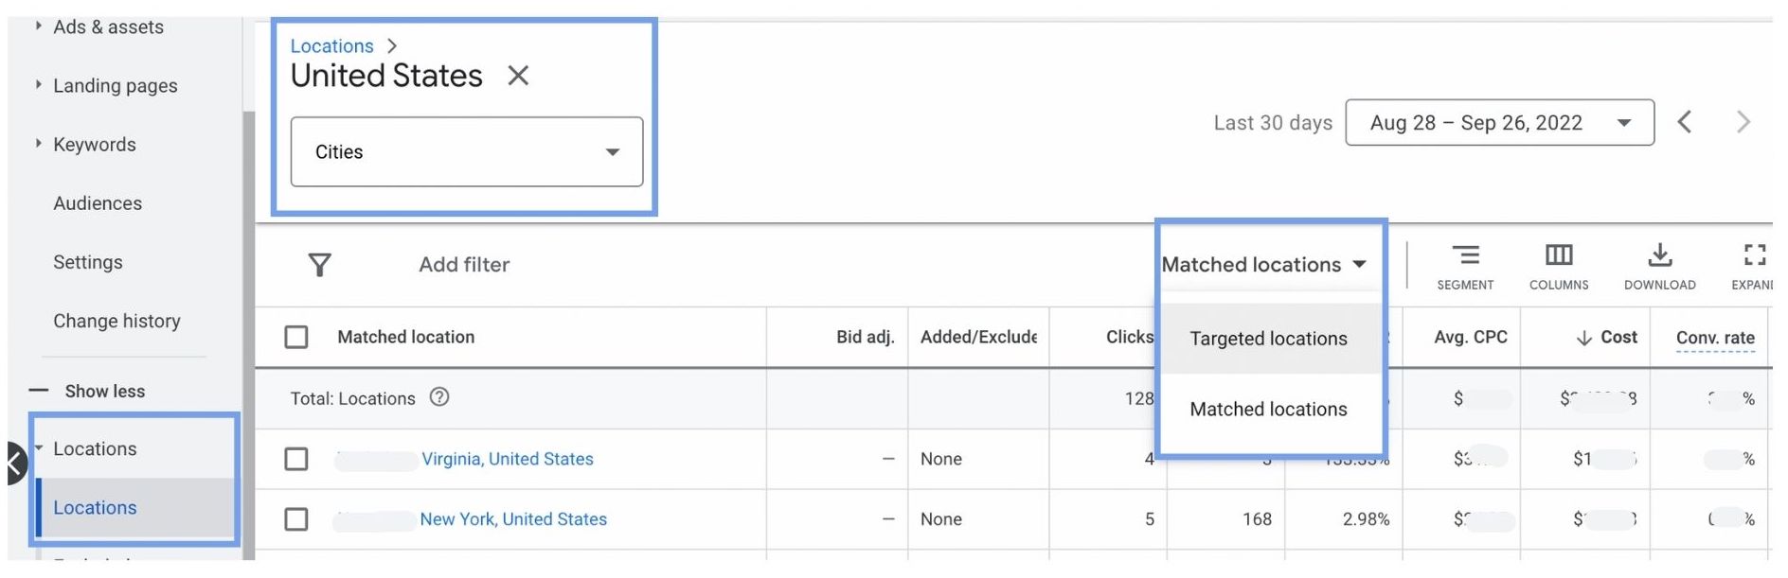This screenshot has width=1788, height=578.
Task: Open the Virginia, United States link
Action: point(508,459)
